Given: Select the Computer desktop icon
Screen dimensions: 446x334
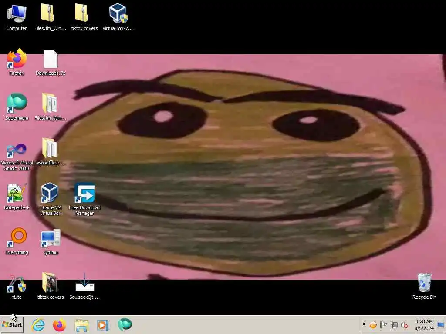Looking at the screenshot, I should 17,17.
